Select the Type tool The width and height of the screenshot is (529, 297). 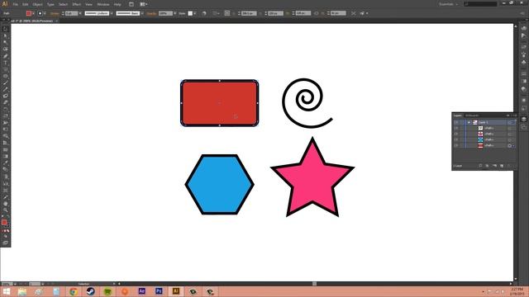[6, 63]
